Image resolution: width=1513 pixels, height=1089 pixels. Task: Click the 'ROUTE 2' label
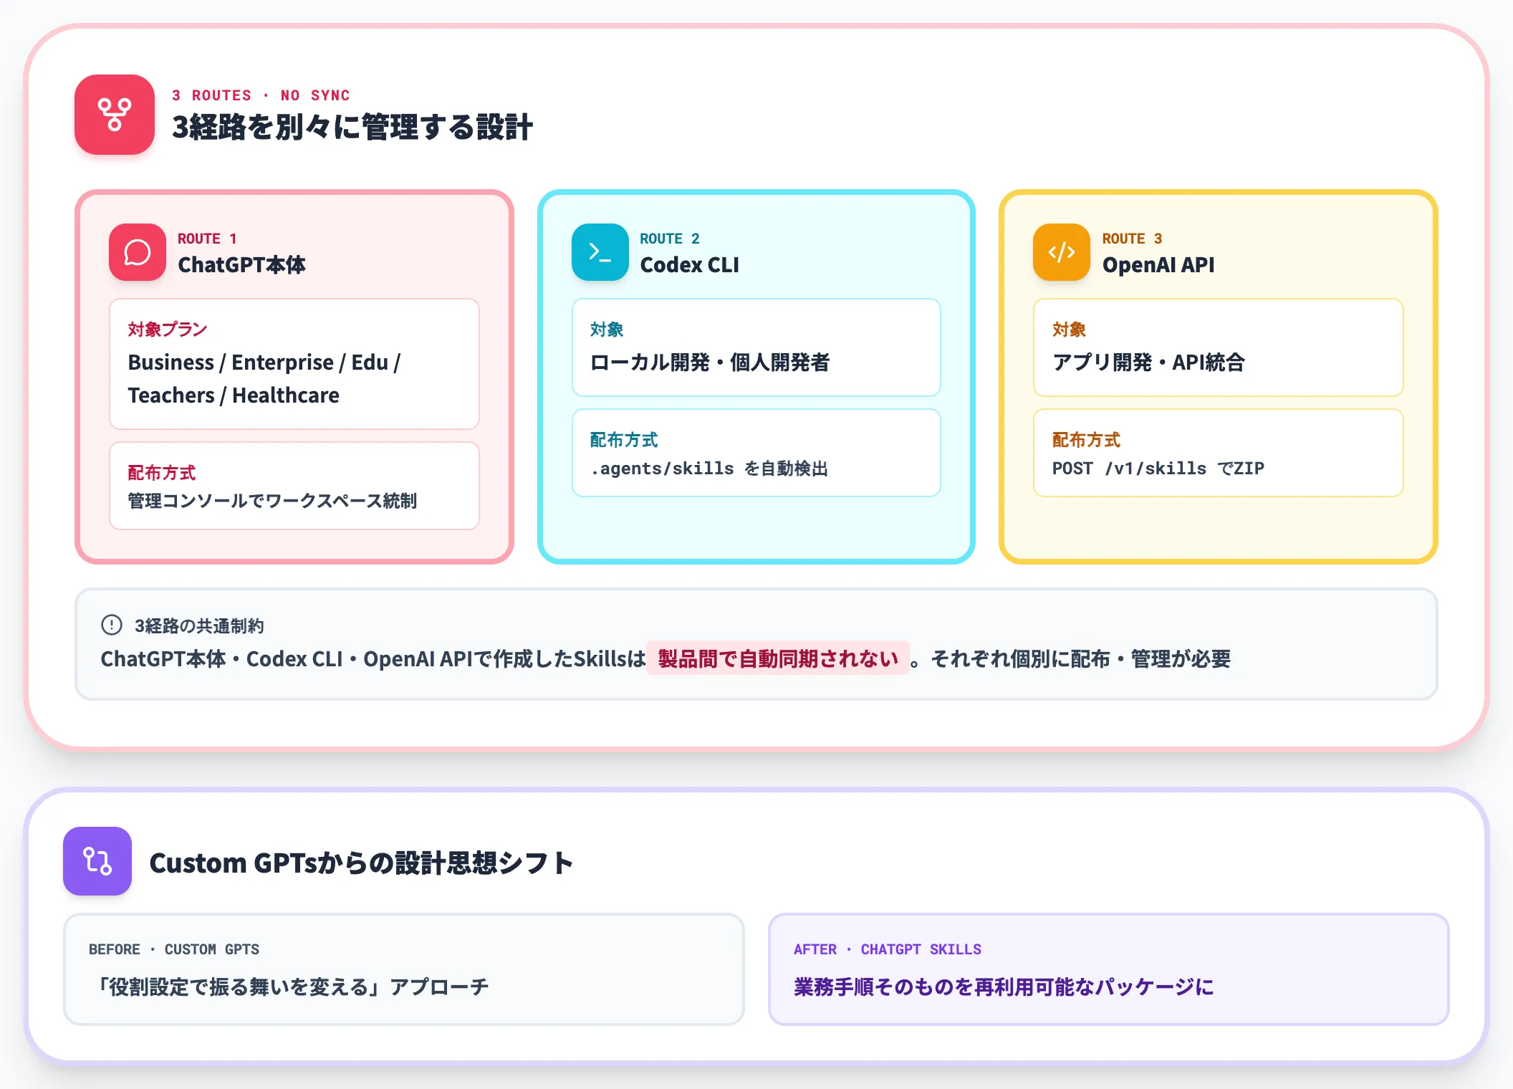click(670, 239)
